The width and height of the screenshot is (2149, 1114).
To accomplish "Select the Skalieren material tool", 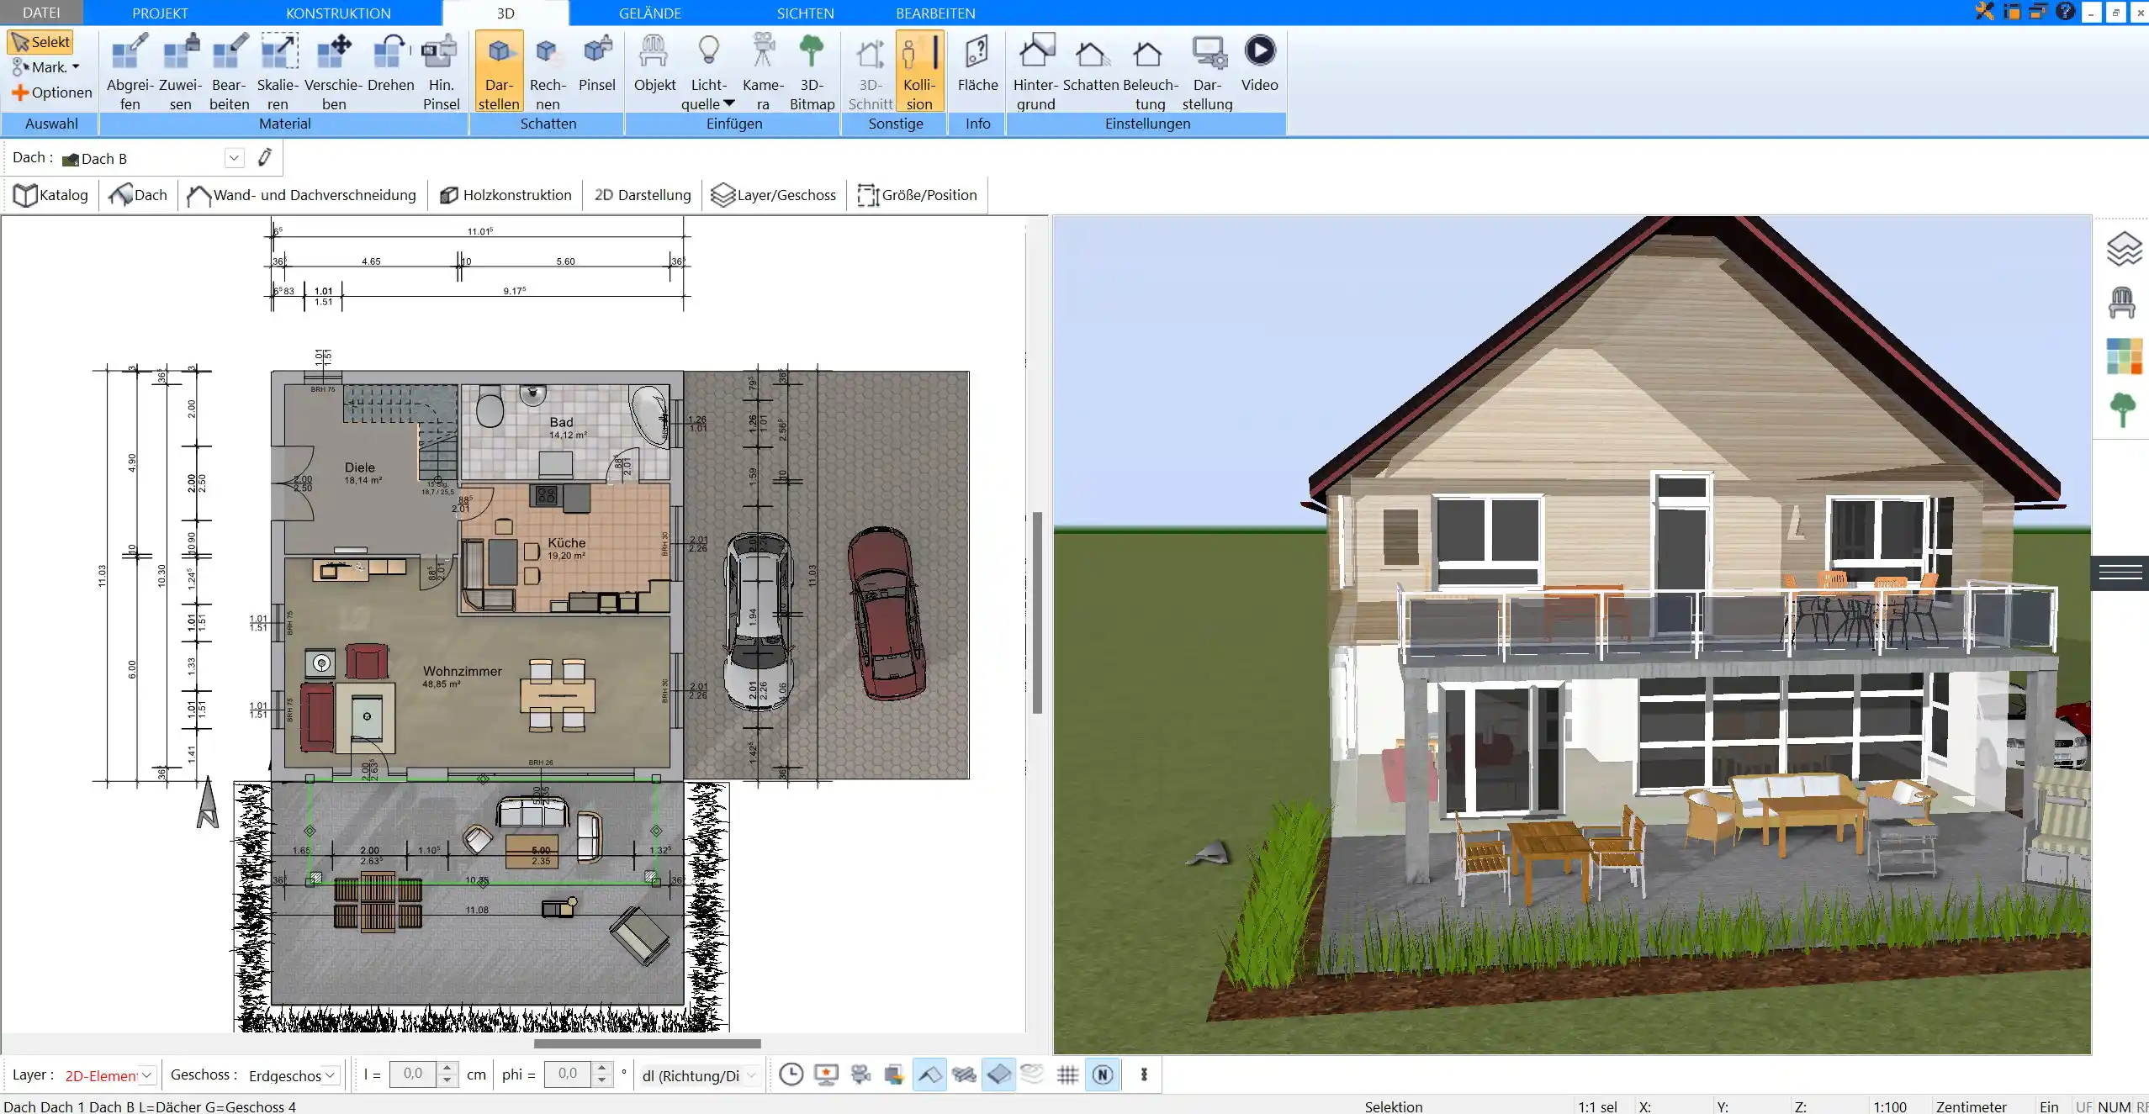I will [278, 71].
